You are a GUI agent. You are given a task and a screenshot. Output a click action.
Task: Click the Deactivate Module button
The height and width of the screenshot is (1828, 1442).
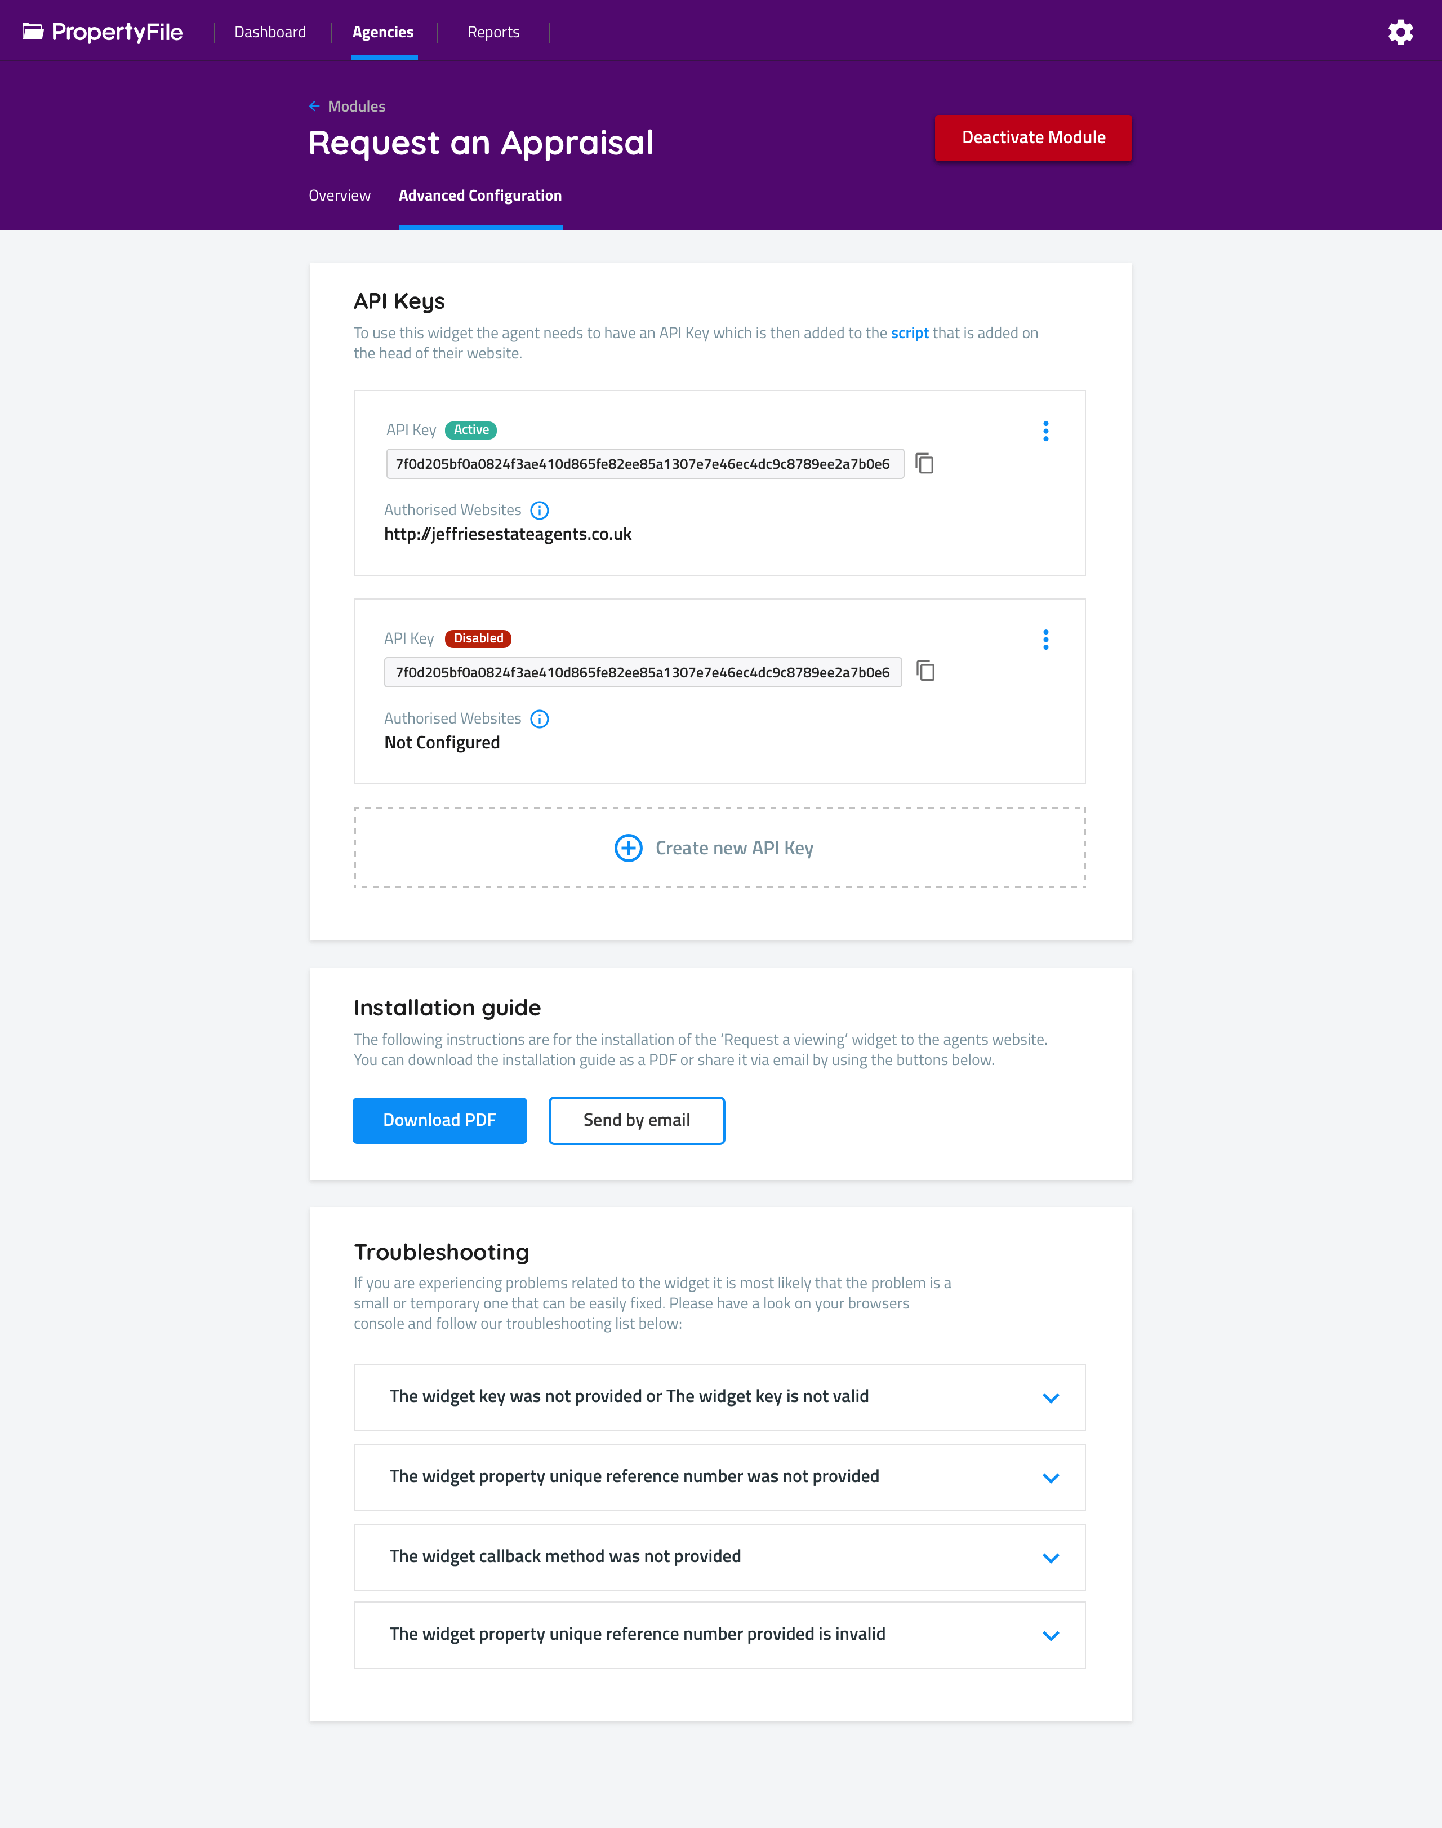coord(1032,137)
